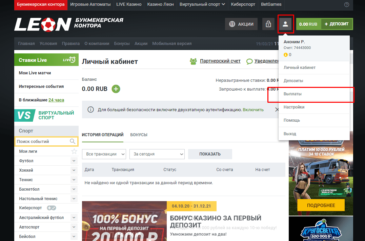Open the Киберспорт top tab
The height and width of the screenshot is (241, 365).
click(x=243, y=4)
